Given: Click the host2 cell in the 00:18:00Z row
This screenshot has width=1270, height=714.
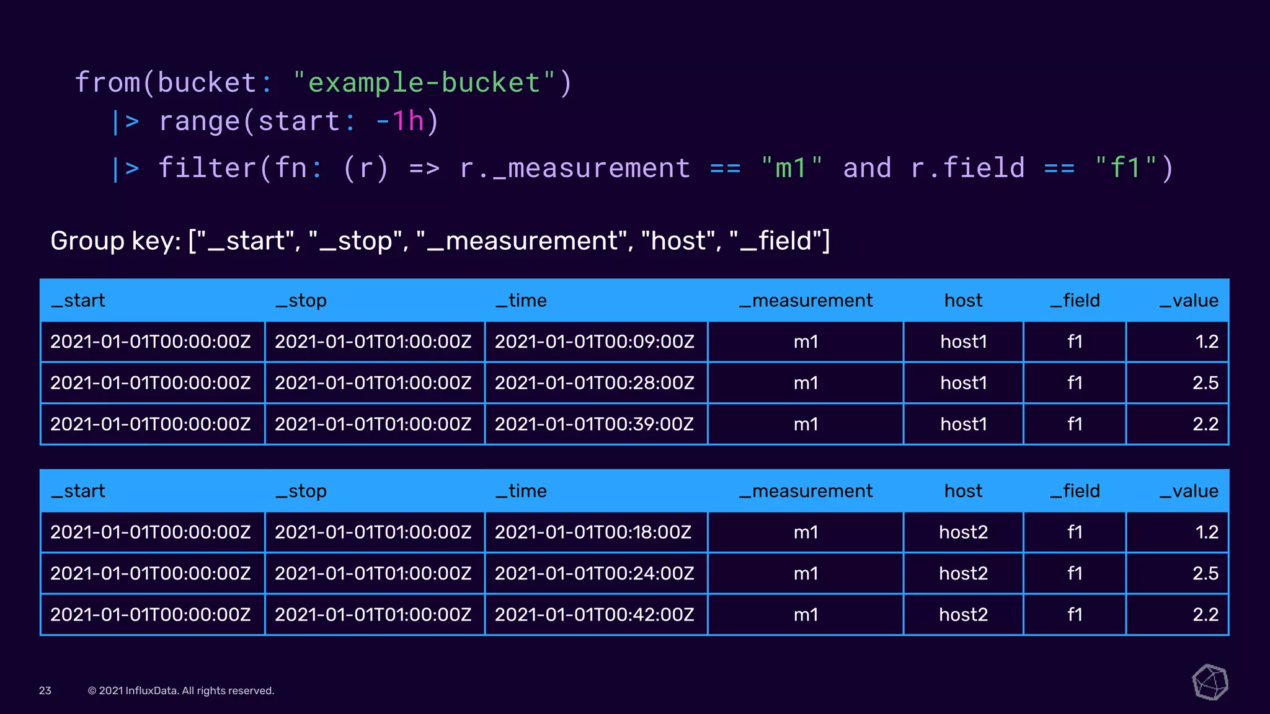Looking at the screenshot, I should 963,532.
